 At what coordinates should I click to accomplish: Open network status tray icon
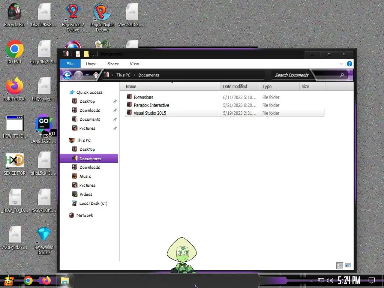321,280
